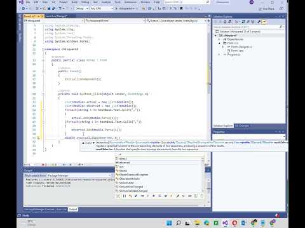Open the Windows Start button
The height and width of the screenshot is (228, 305).
(169, 223)
